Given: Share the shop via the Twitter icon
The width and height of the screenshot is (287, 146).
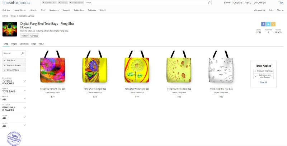Looking at the screenshot, I should 268,24.
